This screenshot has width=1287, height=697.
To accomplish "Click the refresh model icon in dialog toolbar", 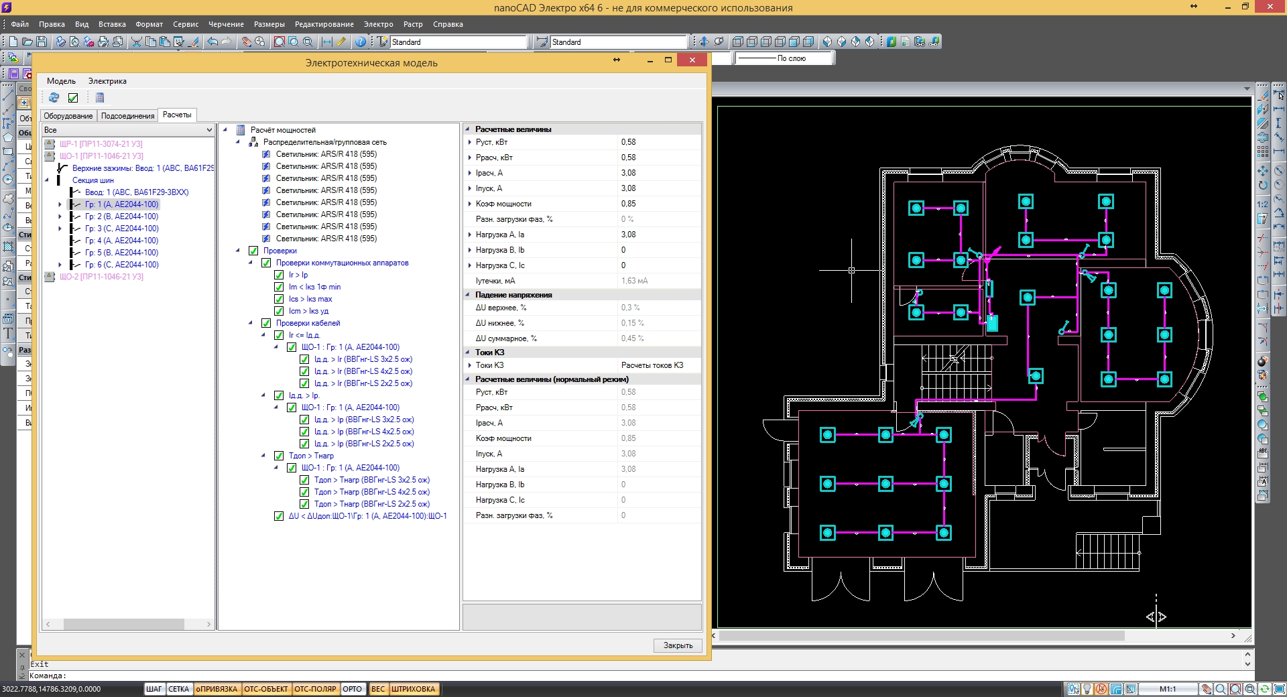I will pyautogui.click(x=54, y=98).
